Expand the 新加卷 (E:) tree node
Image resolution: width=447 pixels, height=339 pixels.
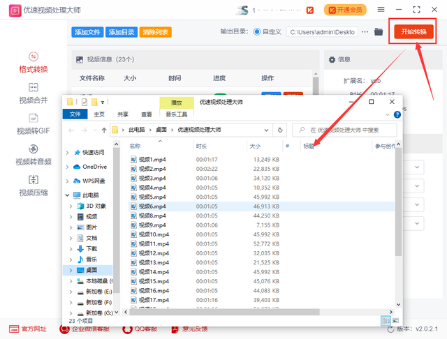tap(71, 292)
